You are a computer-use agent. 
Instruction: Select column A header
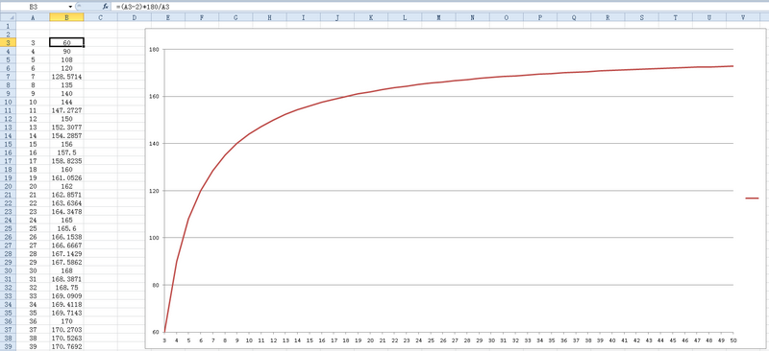[x=33, y=17]
